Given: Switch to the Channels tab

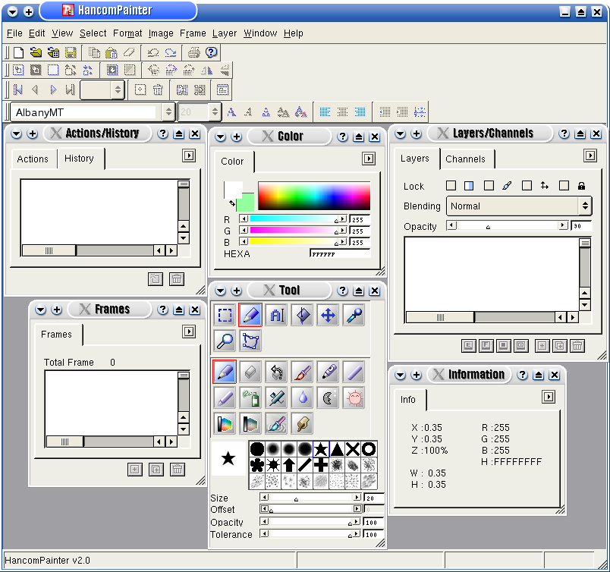Looking at the screenshot, I should coord(465,159).
